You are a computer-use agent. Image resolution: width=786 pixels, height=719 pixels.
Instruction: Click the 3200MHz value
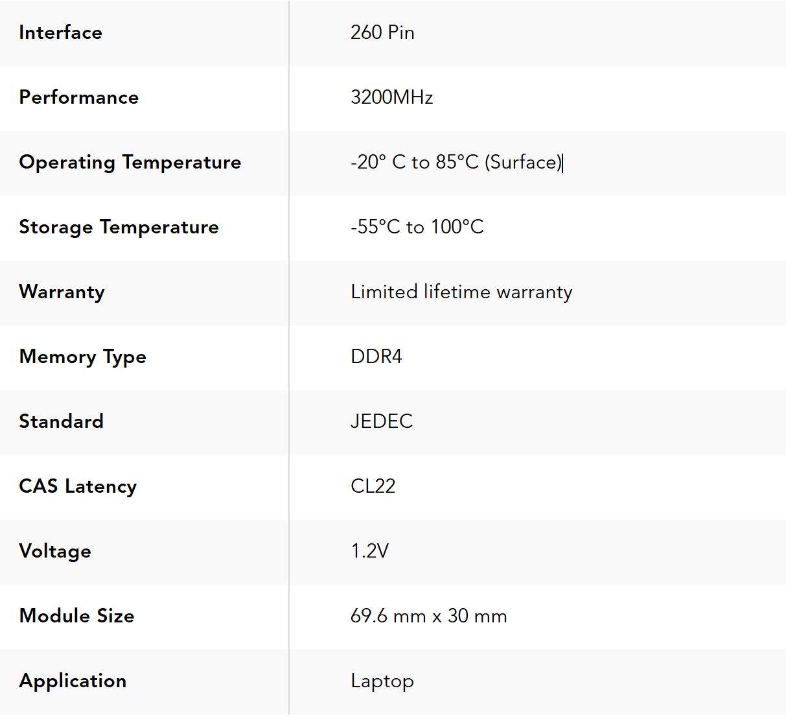(x=391, y=97)
